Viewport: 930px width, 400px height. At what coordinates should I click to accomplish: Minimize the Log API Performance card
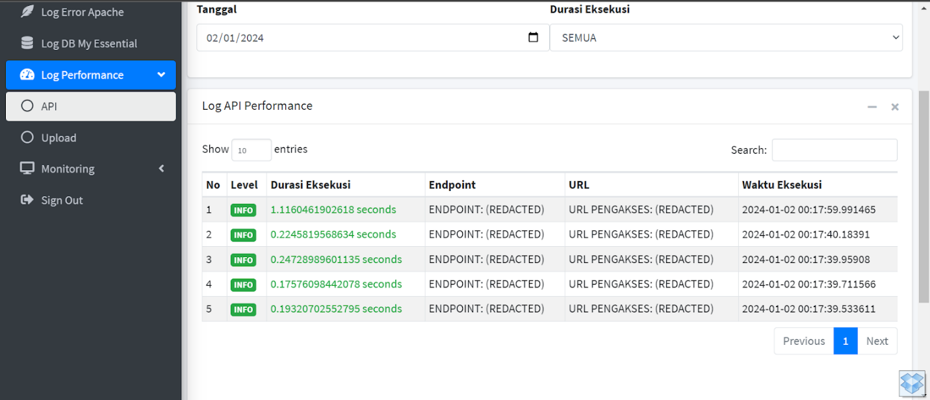pyautogui.click(x=872, y=106)
